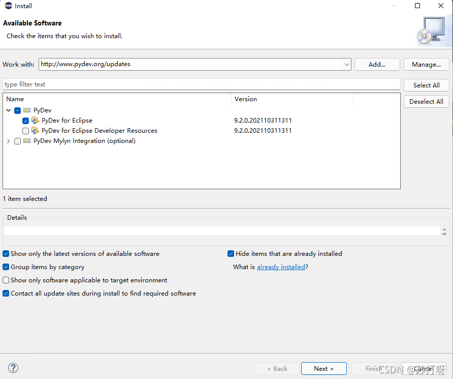The height and width of the screenshot is (379, 453).
Task: Click the Developer Resources feature icon
Action: 35,130
